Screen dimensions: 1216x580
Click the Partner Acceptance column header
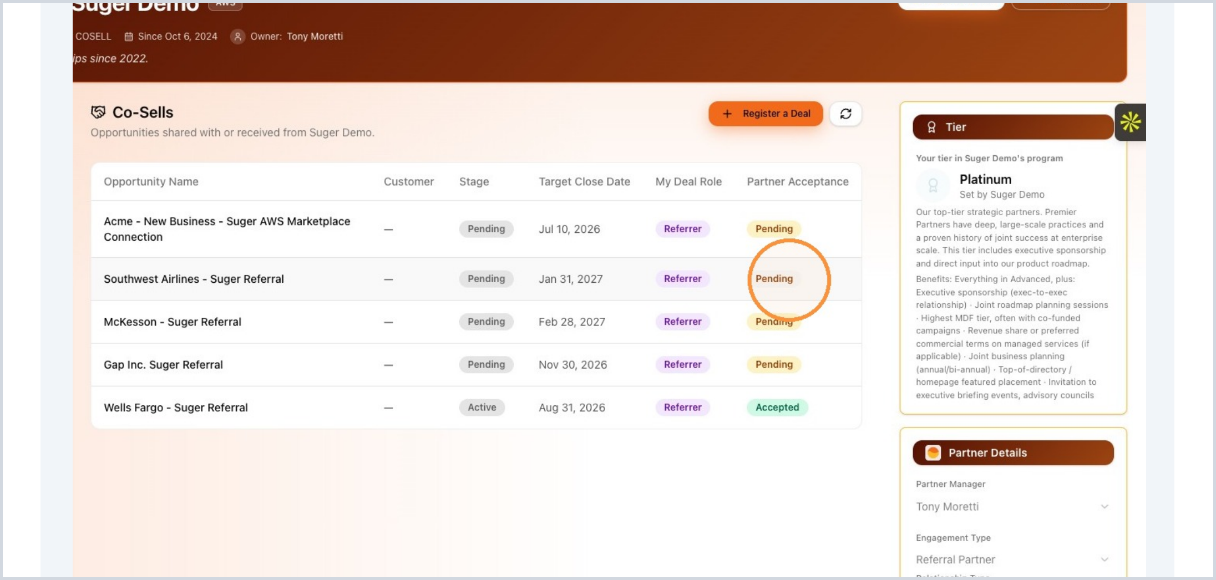pyautogui.click(x=798, y=181)
